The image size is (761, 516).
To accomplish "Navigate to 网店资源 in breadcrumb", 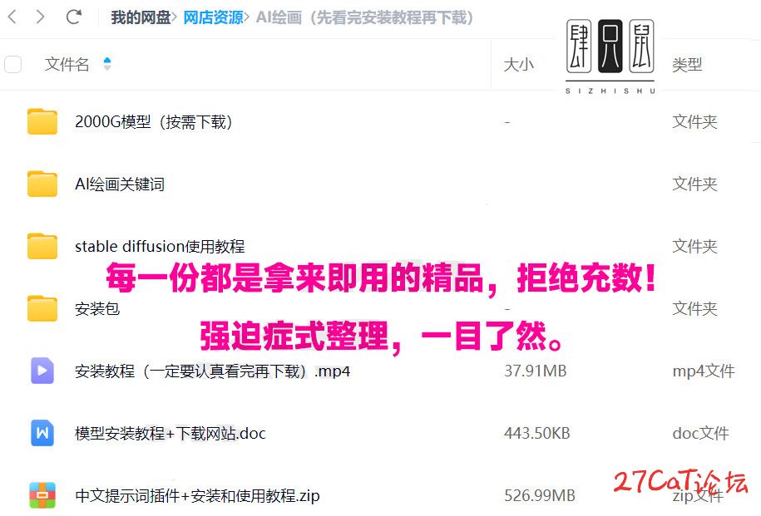I will pyautogui.click(x=213, y=17).
